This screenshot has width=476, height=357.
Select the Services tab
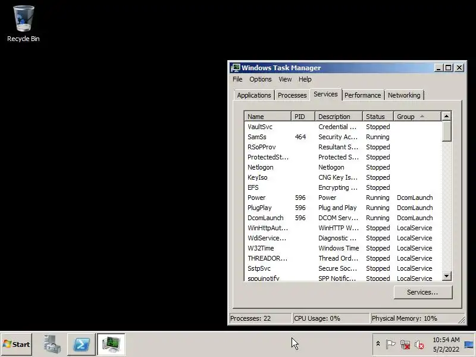point(325,94)
